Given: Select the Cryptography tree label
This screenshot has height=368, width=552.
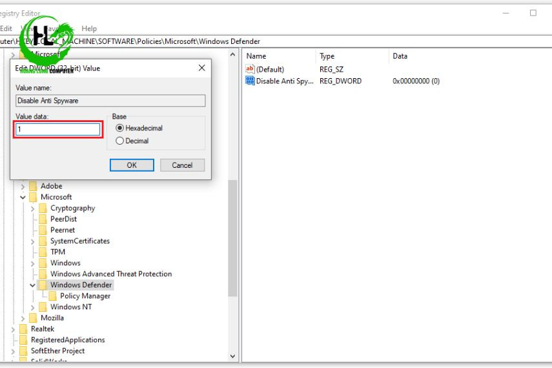Looking at the screenshot, I should point(72,208).
